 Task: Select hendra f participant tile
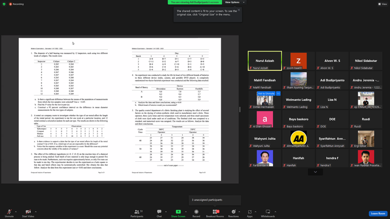332,158
